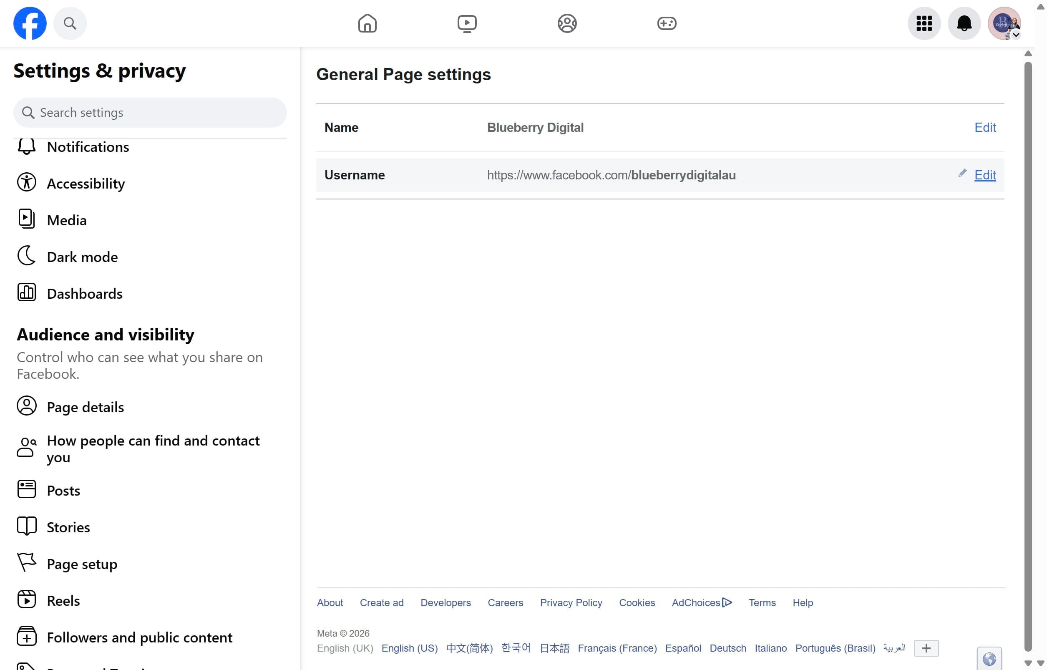
Task: Open Followers and public content settings
Action: [150, 637]
